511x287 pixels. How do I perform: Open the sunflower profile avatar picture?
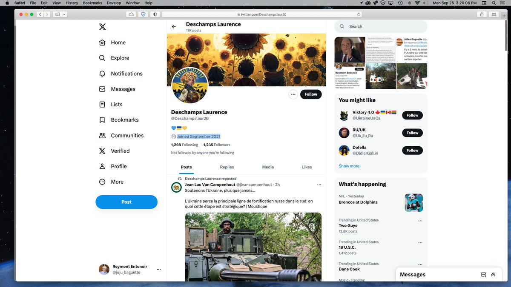189,85
